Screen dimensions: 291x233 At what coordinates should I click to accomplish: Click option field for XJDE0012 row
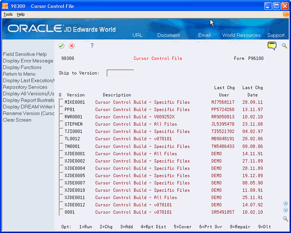(x=61, y=205)
